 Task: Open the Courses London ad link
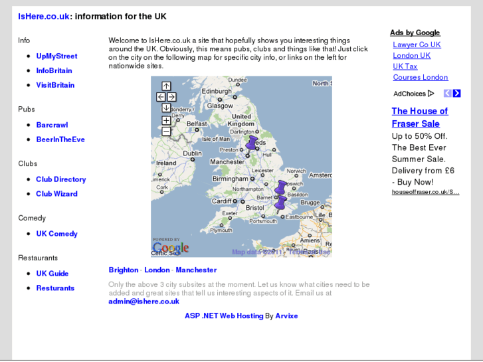pyautogui.click(x=421, y=77)
